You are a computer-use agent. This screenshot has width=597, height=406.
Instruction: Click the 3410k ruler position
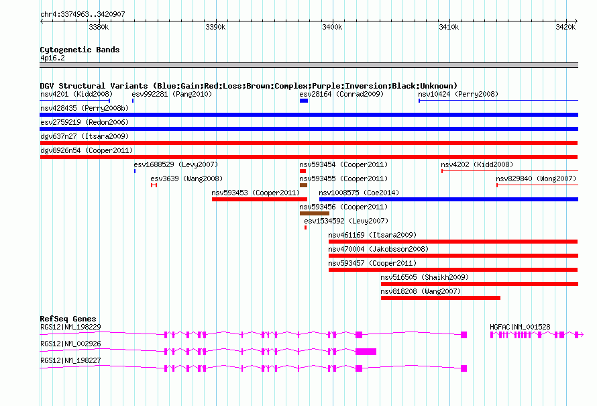coord(449,27)
